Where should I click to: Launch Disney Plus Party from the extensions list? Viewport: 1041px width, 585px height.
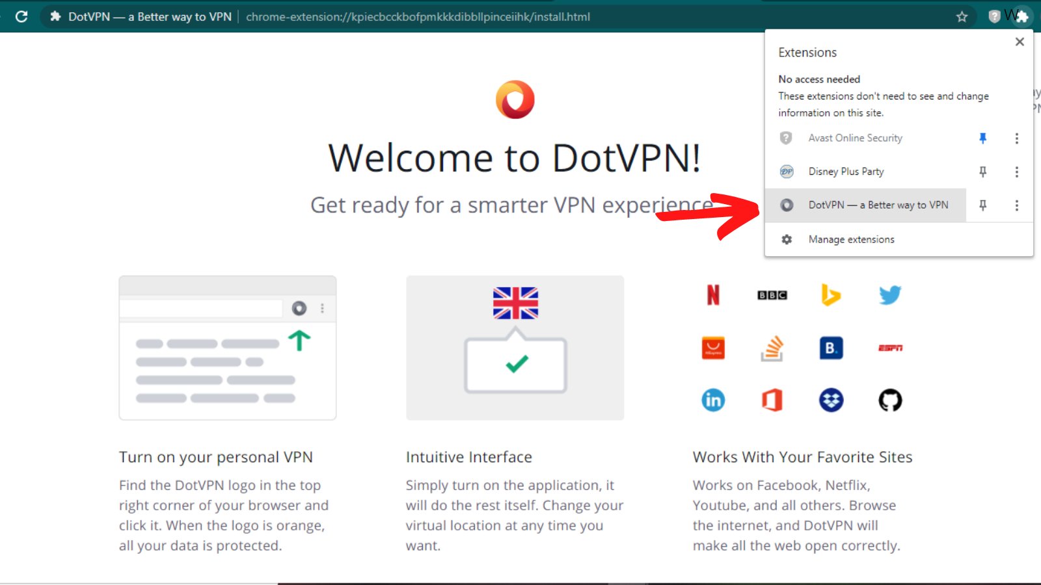click(866, 172)
